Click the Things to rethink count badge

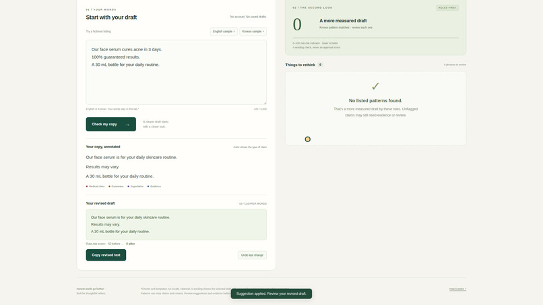(320, 65)
